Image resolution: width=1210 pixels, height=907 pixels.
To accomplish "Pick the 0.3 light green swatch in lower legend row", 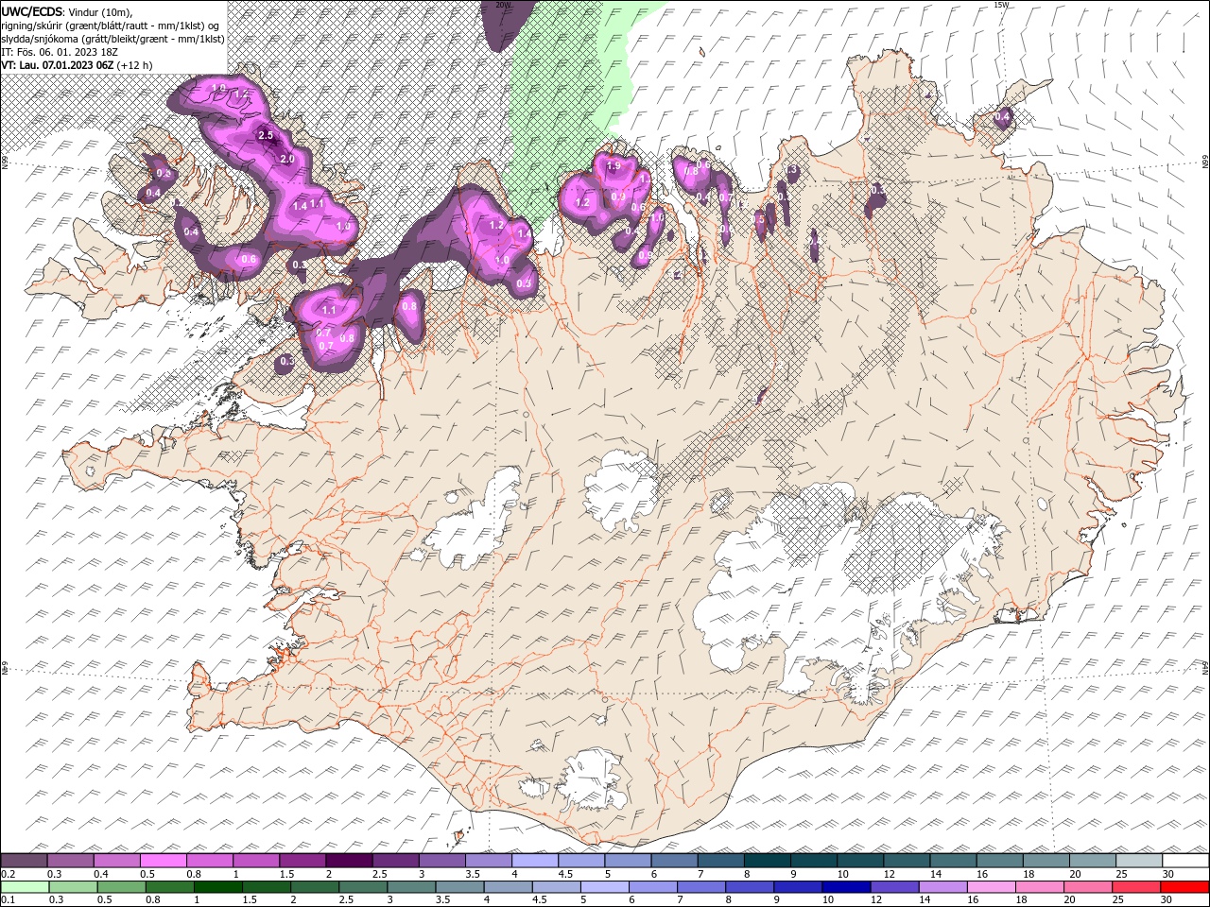I will click(x=74, y=887).
